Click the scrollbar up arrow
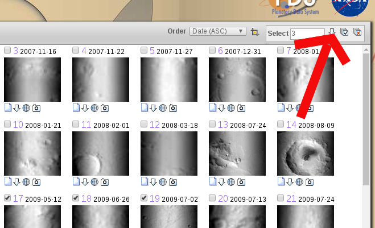 [366, 49]
